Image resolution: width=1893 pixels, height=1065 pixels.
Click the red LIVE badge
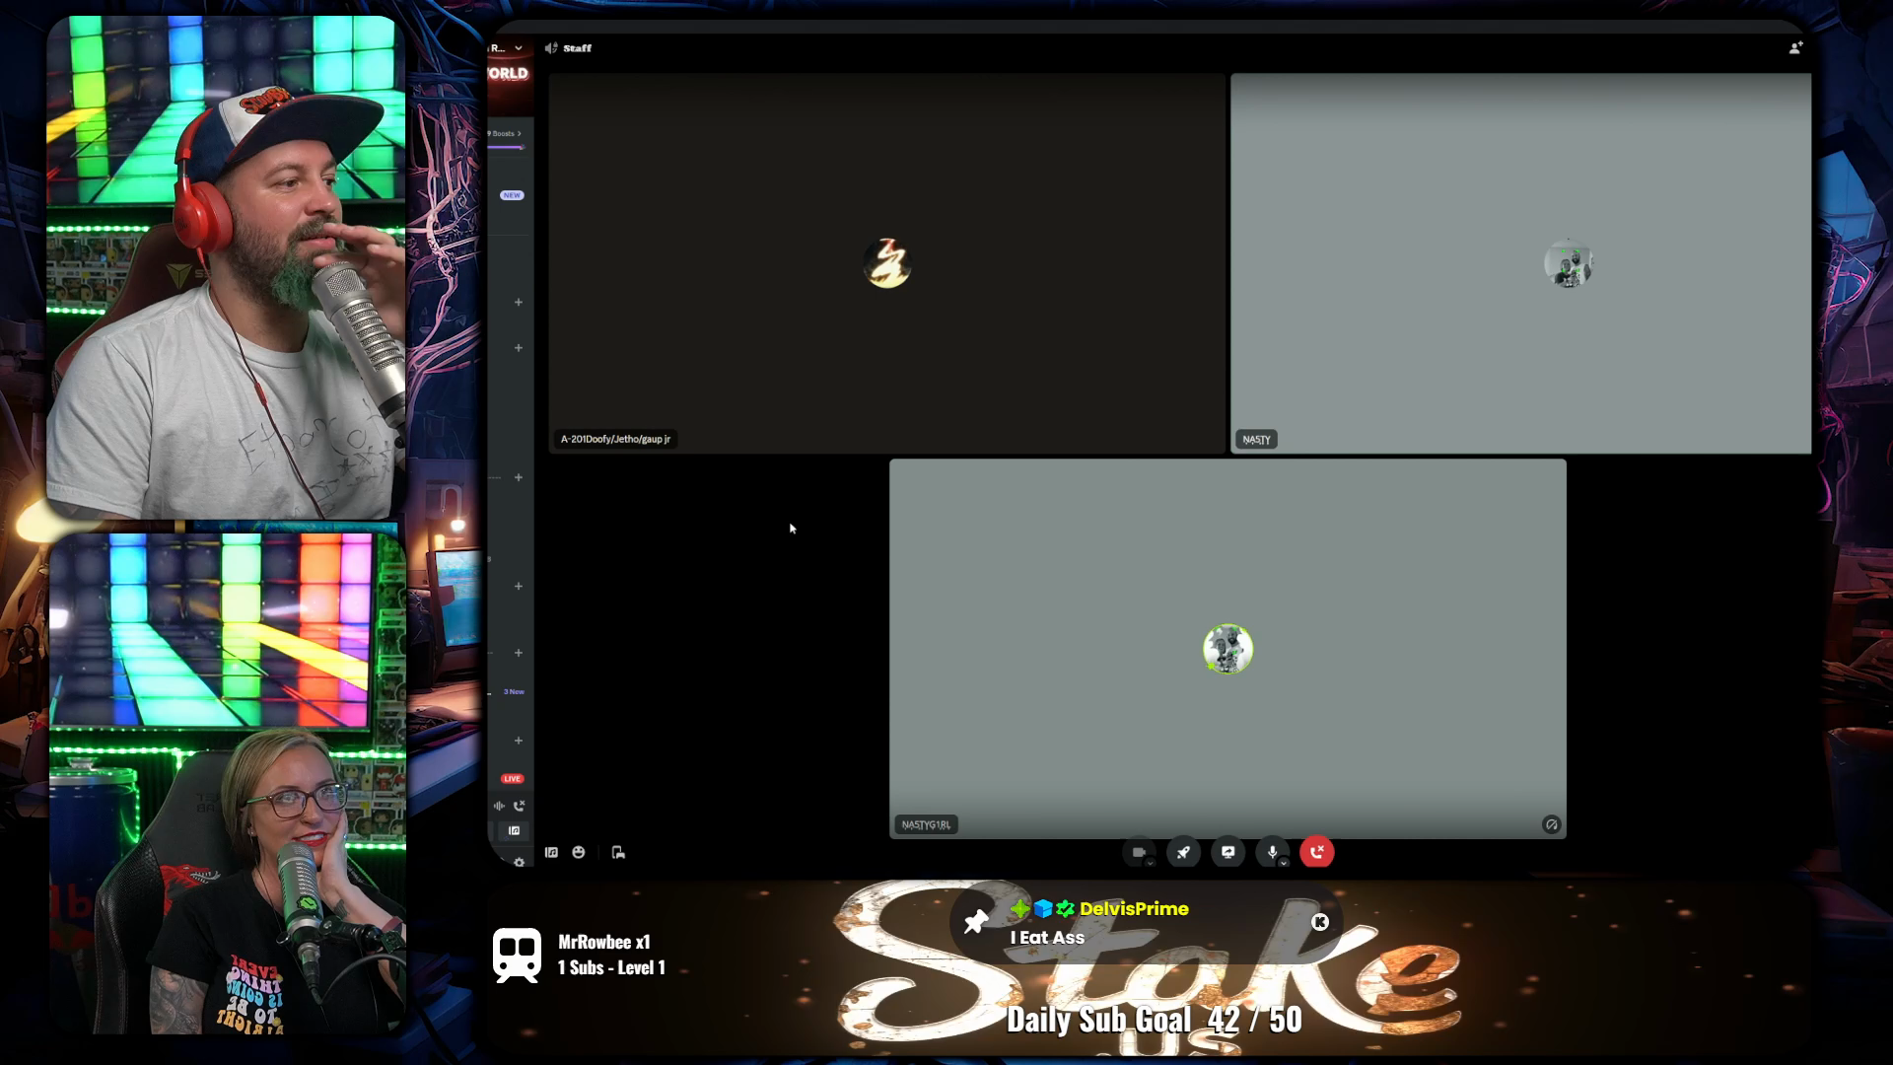click(512, 779)
